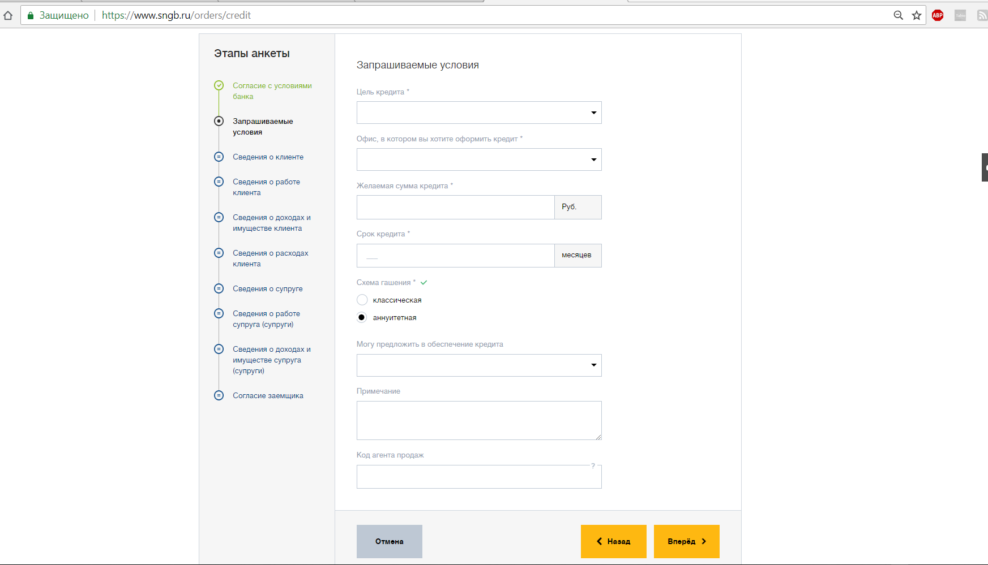This screenshot has height=565, width=988.
Task: Click the 'Назад' back button
Action: click(613, 541)
